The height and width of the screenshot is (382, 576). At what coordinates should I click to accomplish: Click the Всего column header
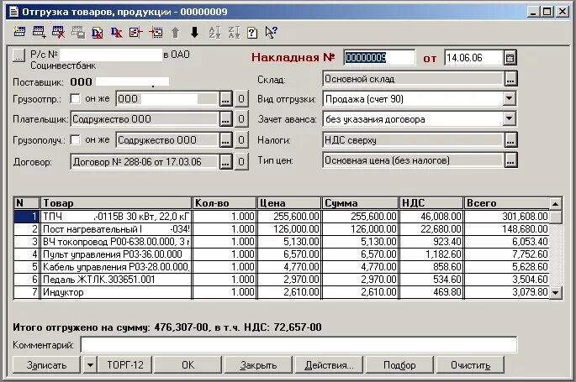(506, 203)
